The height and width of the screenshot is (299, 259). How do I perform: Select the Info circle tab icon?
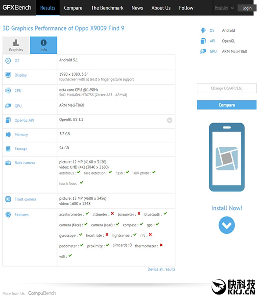pos(44,43)
